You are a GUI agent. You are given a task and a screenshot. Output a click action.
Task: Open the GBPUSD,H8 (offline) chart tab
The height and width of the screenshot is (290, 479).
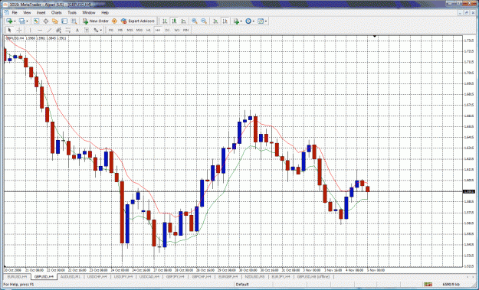point(313,277)
